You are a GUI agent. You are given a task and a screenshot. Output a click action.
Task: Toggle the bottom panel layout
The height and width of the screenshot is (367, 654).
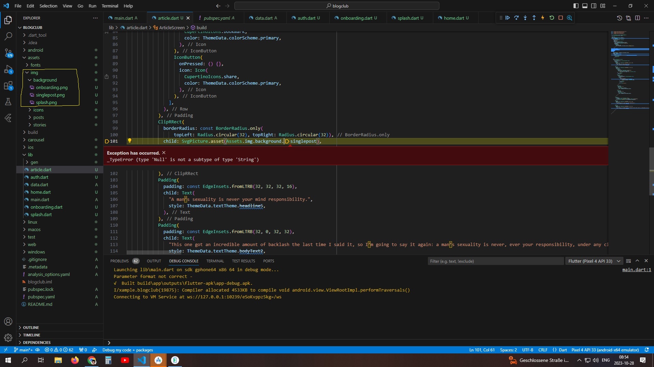click(585, 6)
